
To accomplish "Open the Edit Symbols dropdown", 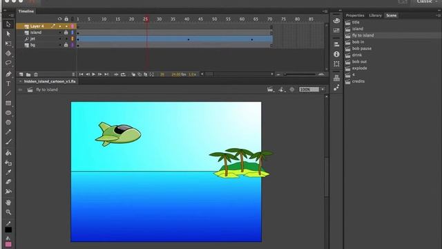I will (x=281, y=89).
